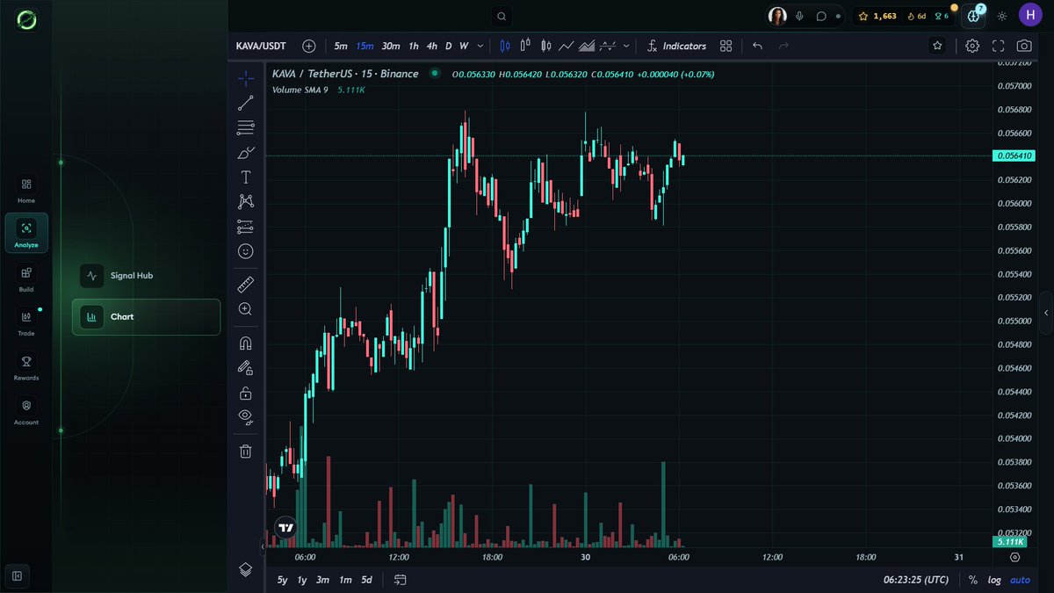
Task: Open the Trade section in sidebar
Action: click(x=26, y=322)
